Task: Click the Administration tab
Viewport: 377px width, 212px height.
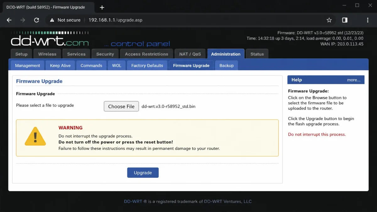Action: pyautogui.click(x=226, y=54)
